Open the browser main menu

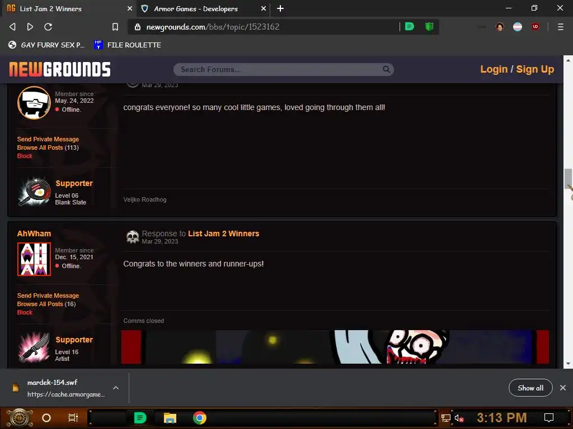tap(560, 27)
